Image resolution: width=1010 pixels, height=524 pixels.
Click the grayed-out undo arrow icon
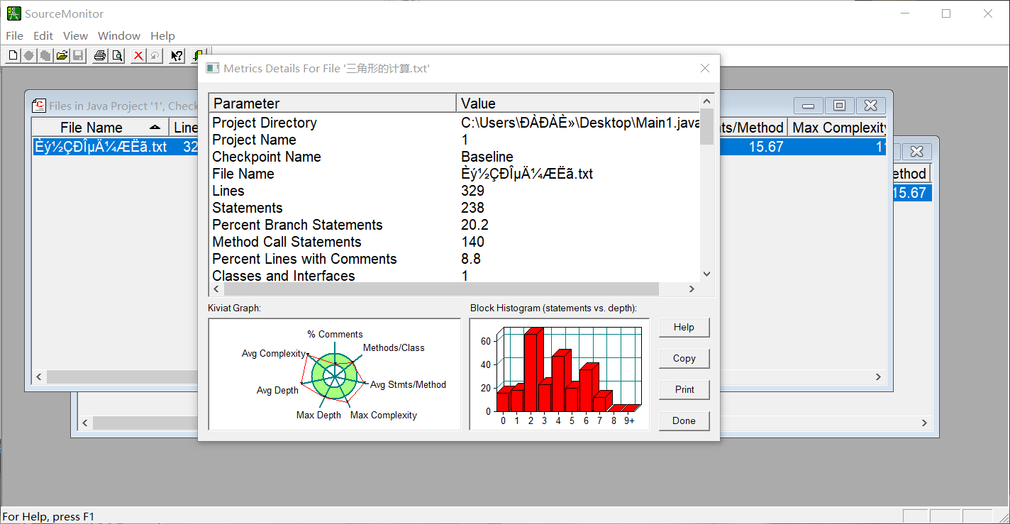pos(155,55)
